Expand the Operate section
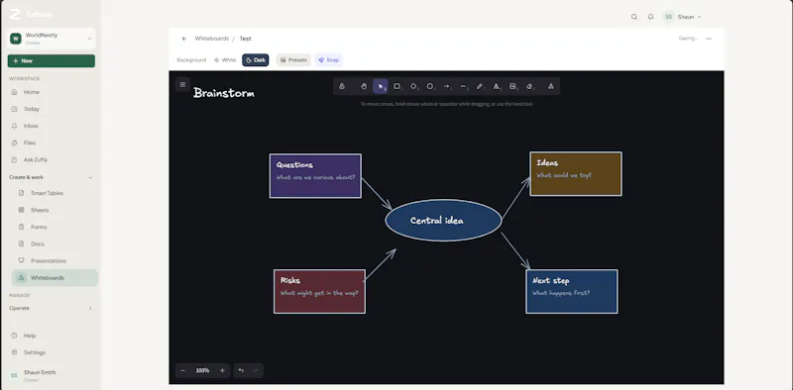Screen dimensions: 793x390 52,308
